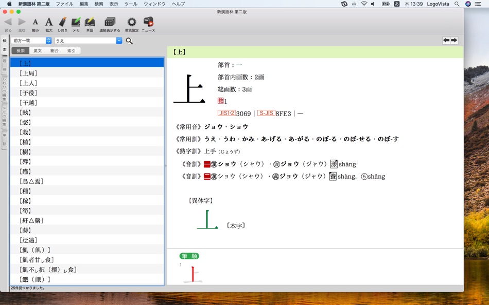Select the ［紆△縈］ result
The image size is (489, 305).
point(87,220)
